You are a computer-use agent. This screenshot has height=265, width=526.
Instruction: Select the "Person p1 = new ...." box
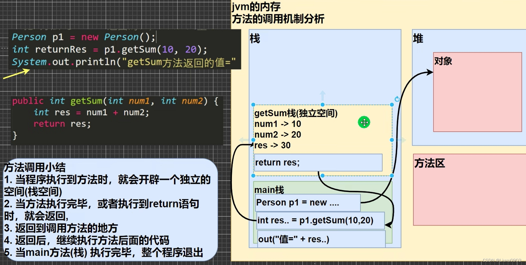coord(308,203)
